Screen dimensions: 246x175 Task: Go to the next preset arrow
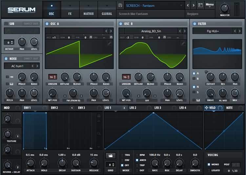click(194, 6)
